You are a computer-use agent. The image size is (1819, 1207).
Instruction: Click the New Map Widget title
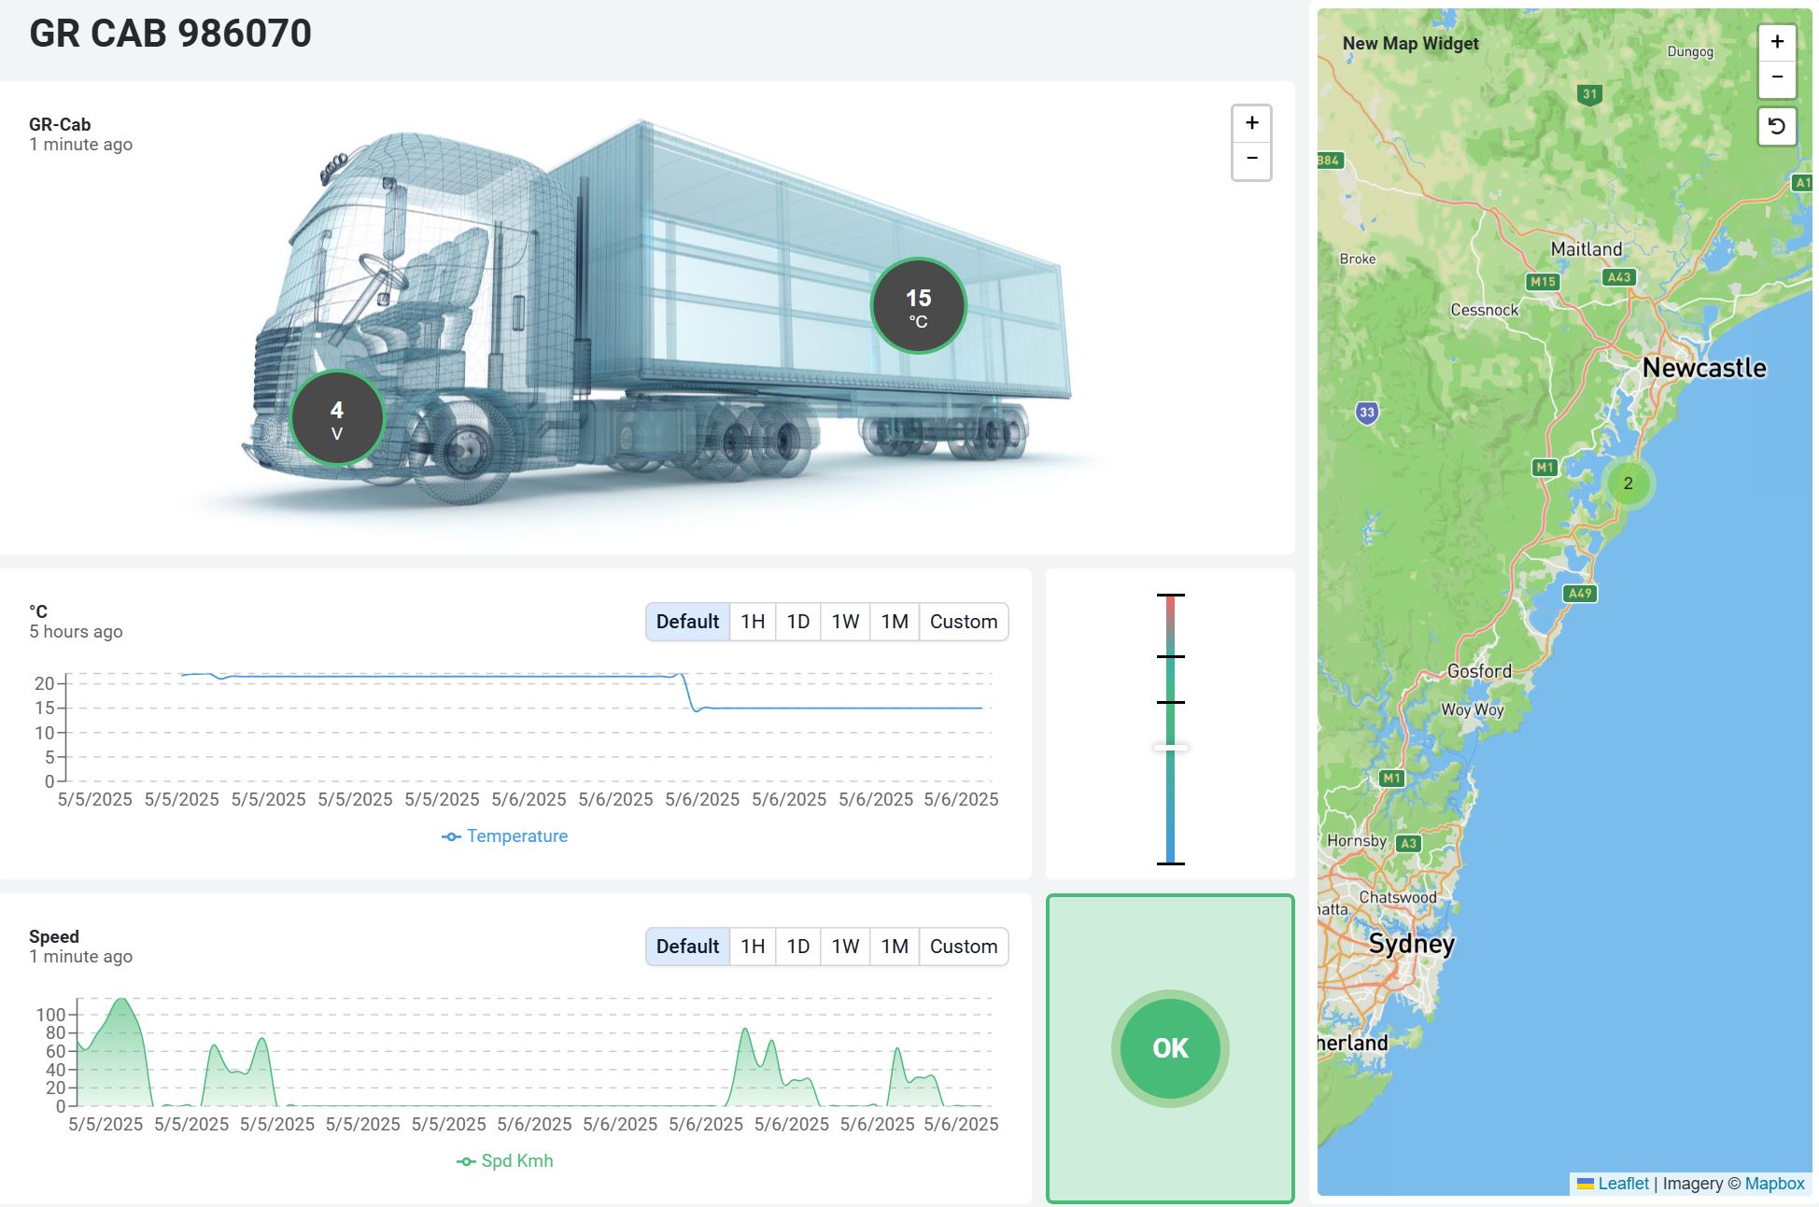pos(1410,44)
